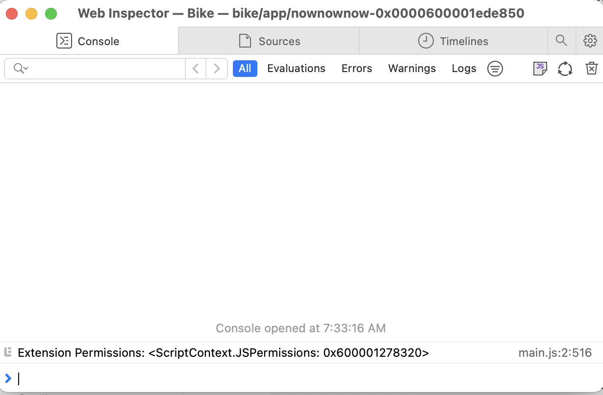
Task: Open Web Inspector settings gear
Action: [x=590, y=41]
